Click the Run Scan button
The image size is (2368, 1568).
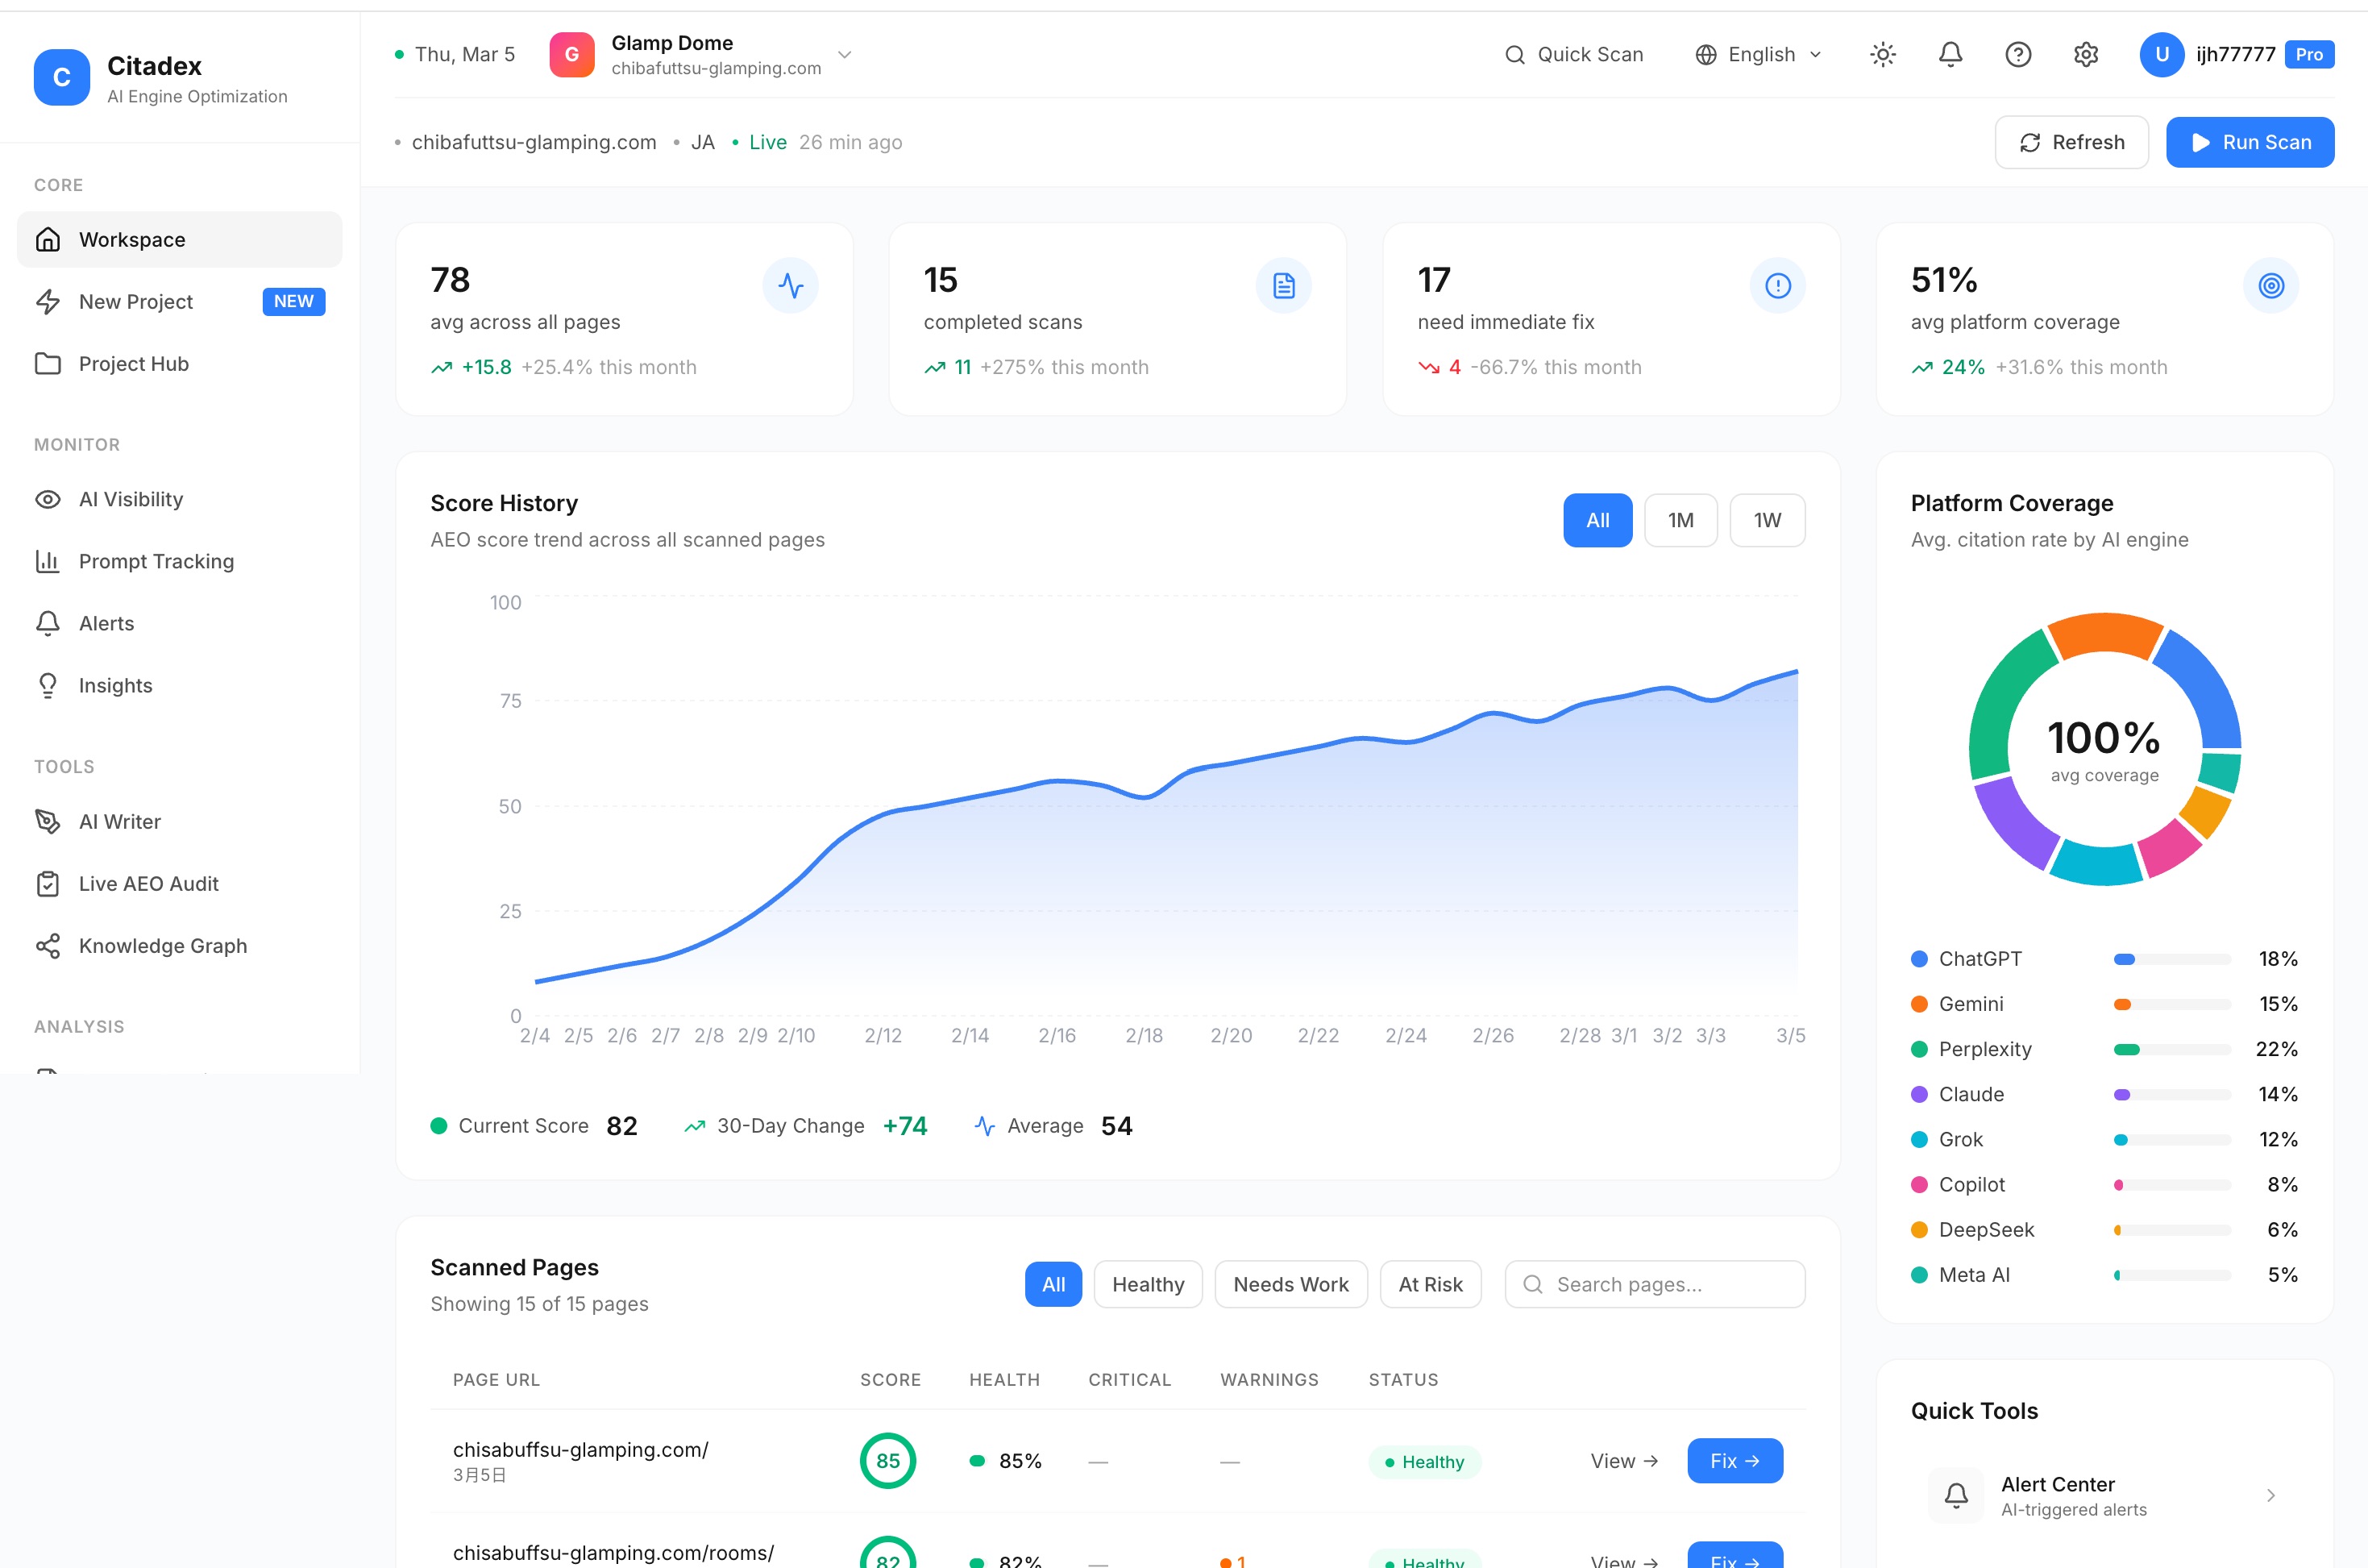tap(2249, 142)
